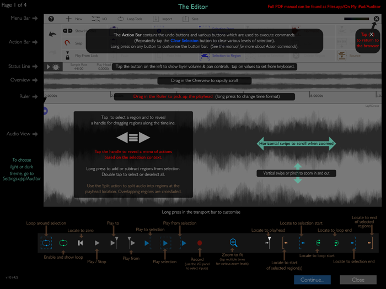Open the Save menu
Image resolution: width=386 pixels, height=289 pixels.
[190, 19]
